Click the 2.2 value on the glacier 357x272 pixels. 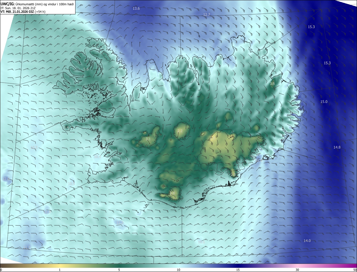[x=180, y=131]
